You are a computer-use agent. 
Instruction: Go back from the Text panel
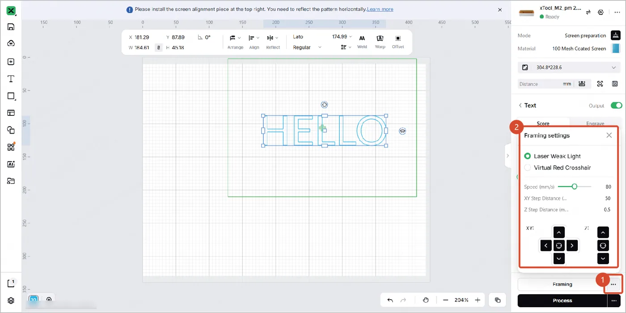[x=520, y=106]
